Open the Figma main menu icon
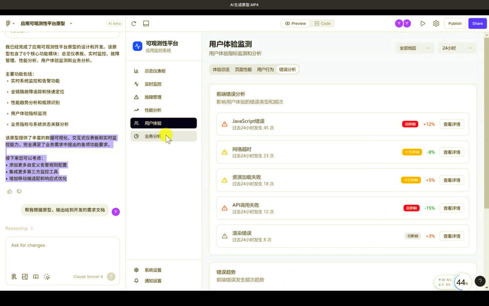 coord(8,23)
